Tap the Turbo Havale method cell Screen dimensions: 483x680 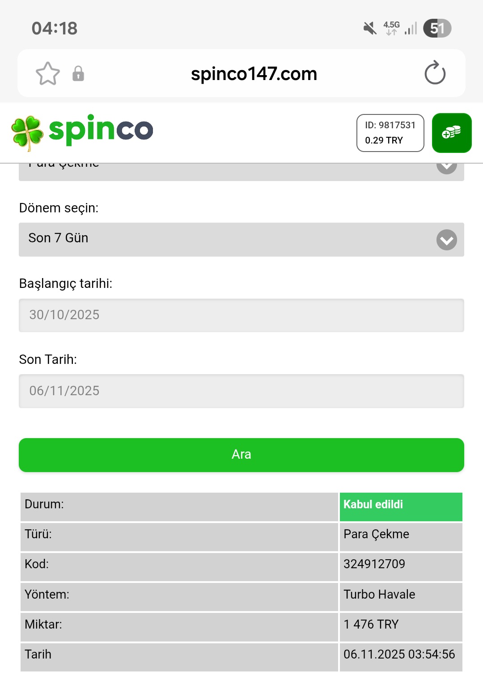[x=401, y=595]
